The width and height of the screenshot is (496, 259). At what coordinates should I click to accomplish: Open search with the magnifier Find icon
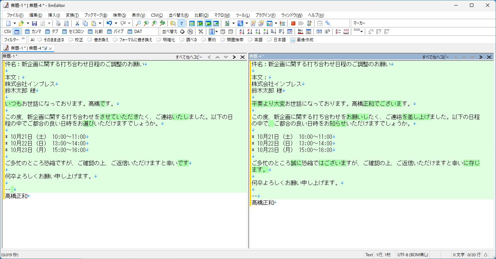tap(138, 23)
